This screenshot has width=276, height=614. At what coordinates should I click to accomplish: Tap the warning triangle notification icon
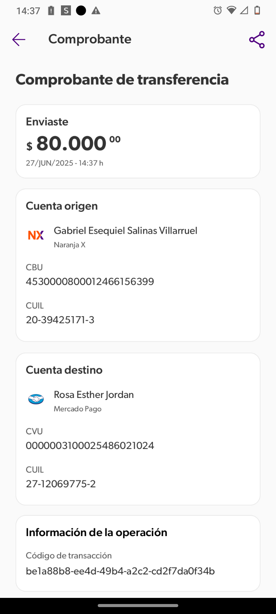coord(96,11)
